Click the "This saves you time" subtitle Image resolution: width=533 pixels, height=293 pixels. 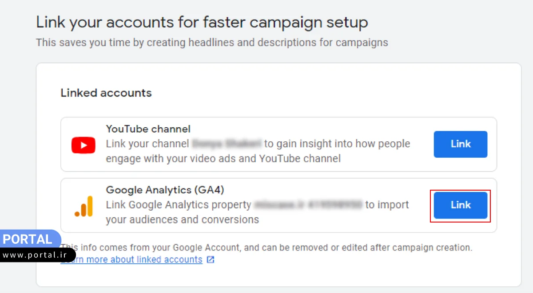(x=212, y=43)
